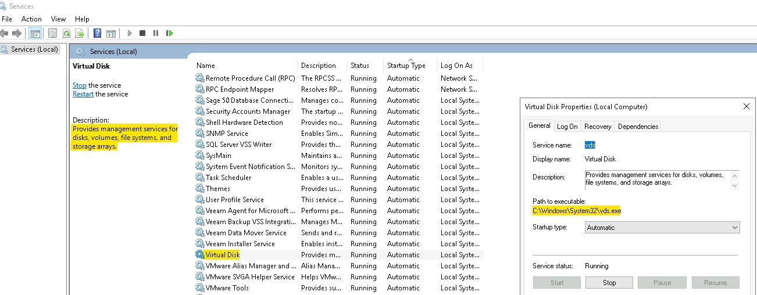Click the Forward arrow in the toolbar

tap(17, 34)
